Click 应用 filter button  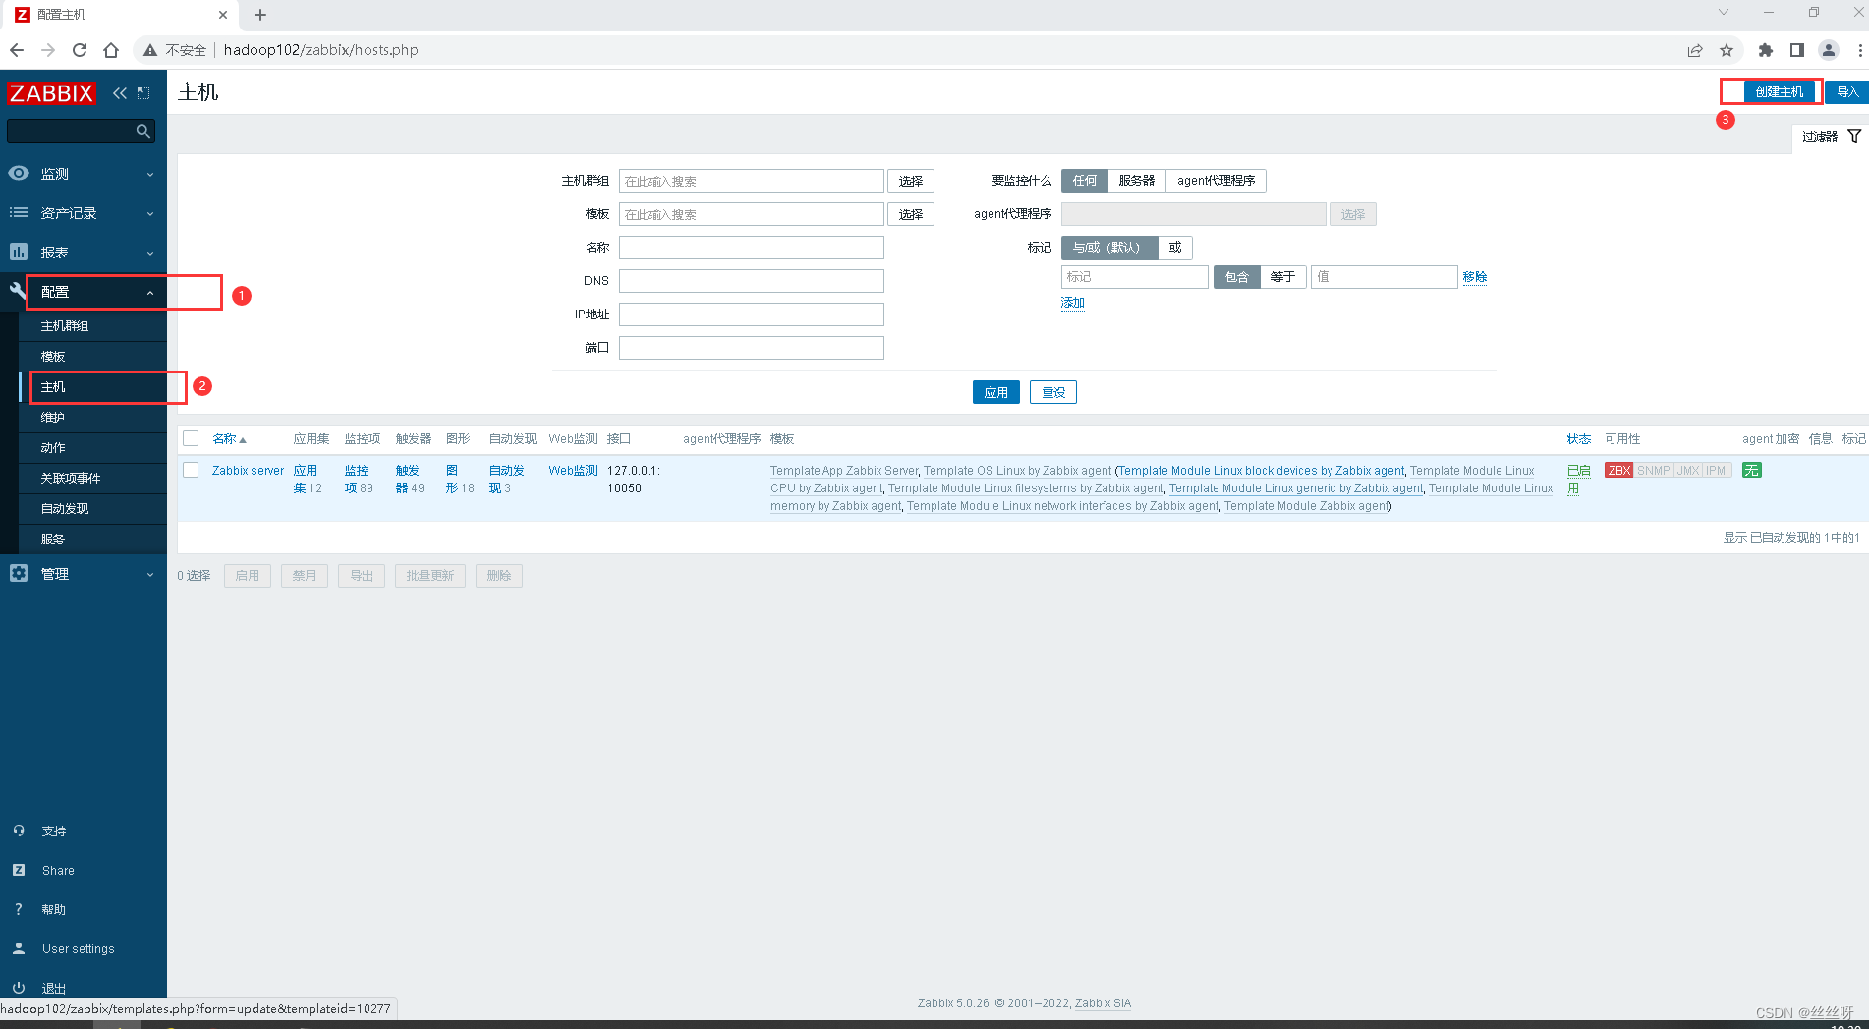coord(996,392)
